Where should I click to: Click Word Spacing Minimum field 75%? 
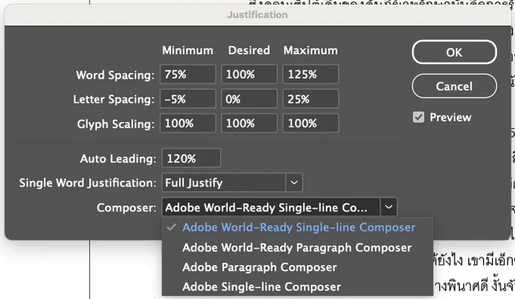tap(188, 74)
